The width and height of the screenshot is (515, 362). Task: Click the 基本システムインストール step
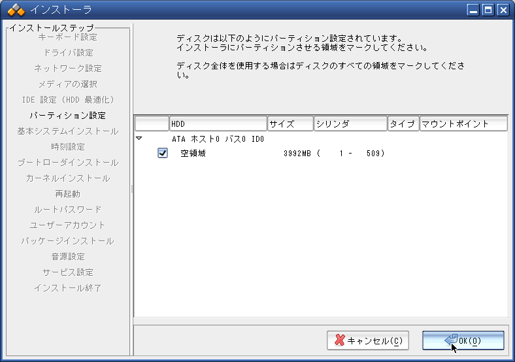pyautogui.click(x=68, y=131)
